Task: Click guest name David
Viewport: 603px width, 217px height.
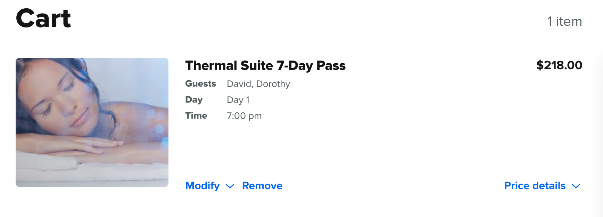Action: 240,84
